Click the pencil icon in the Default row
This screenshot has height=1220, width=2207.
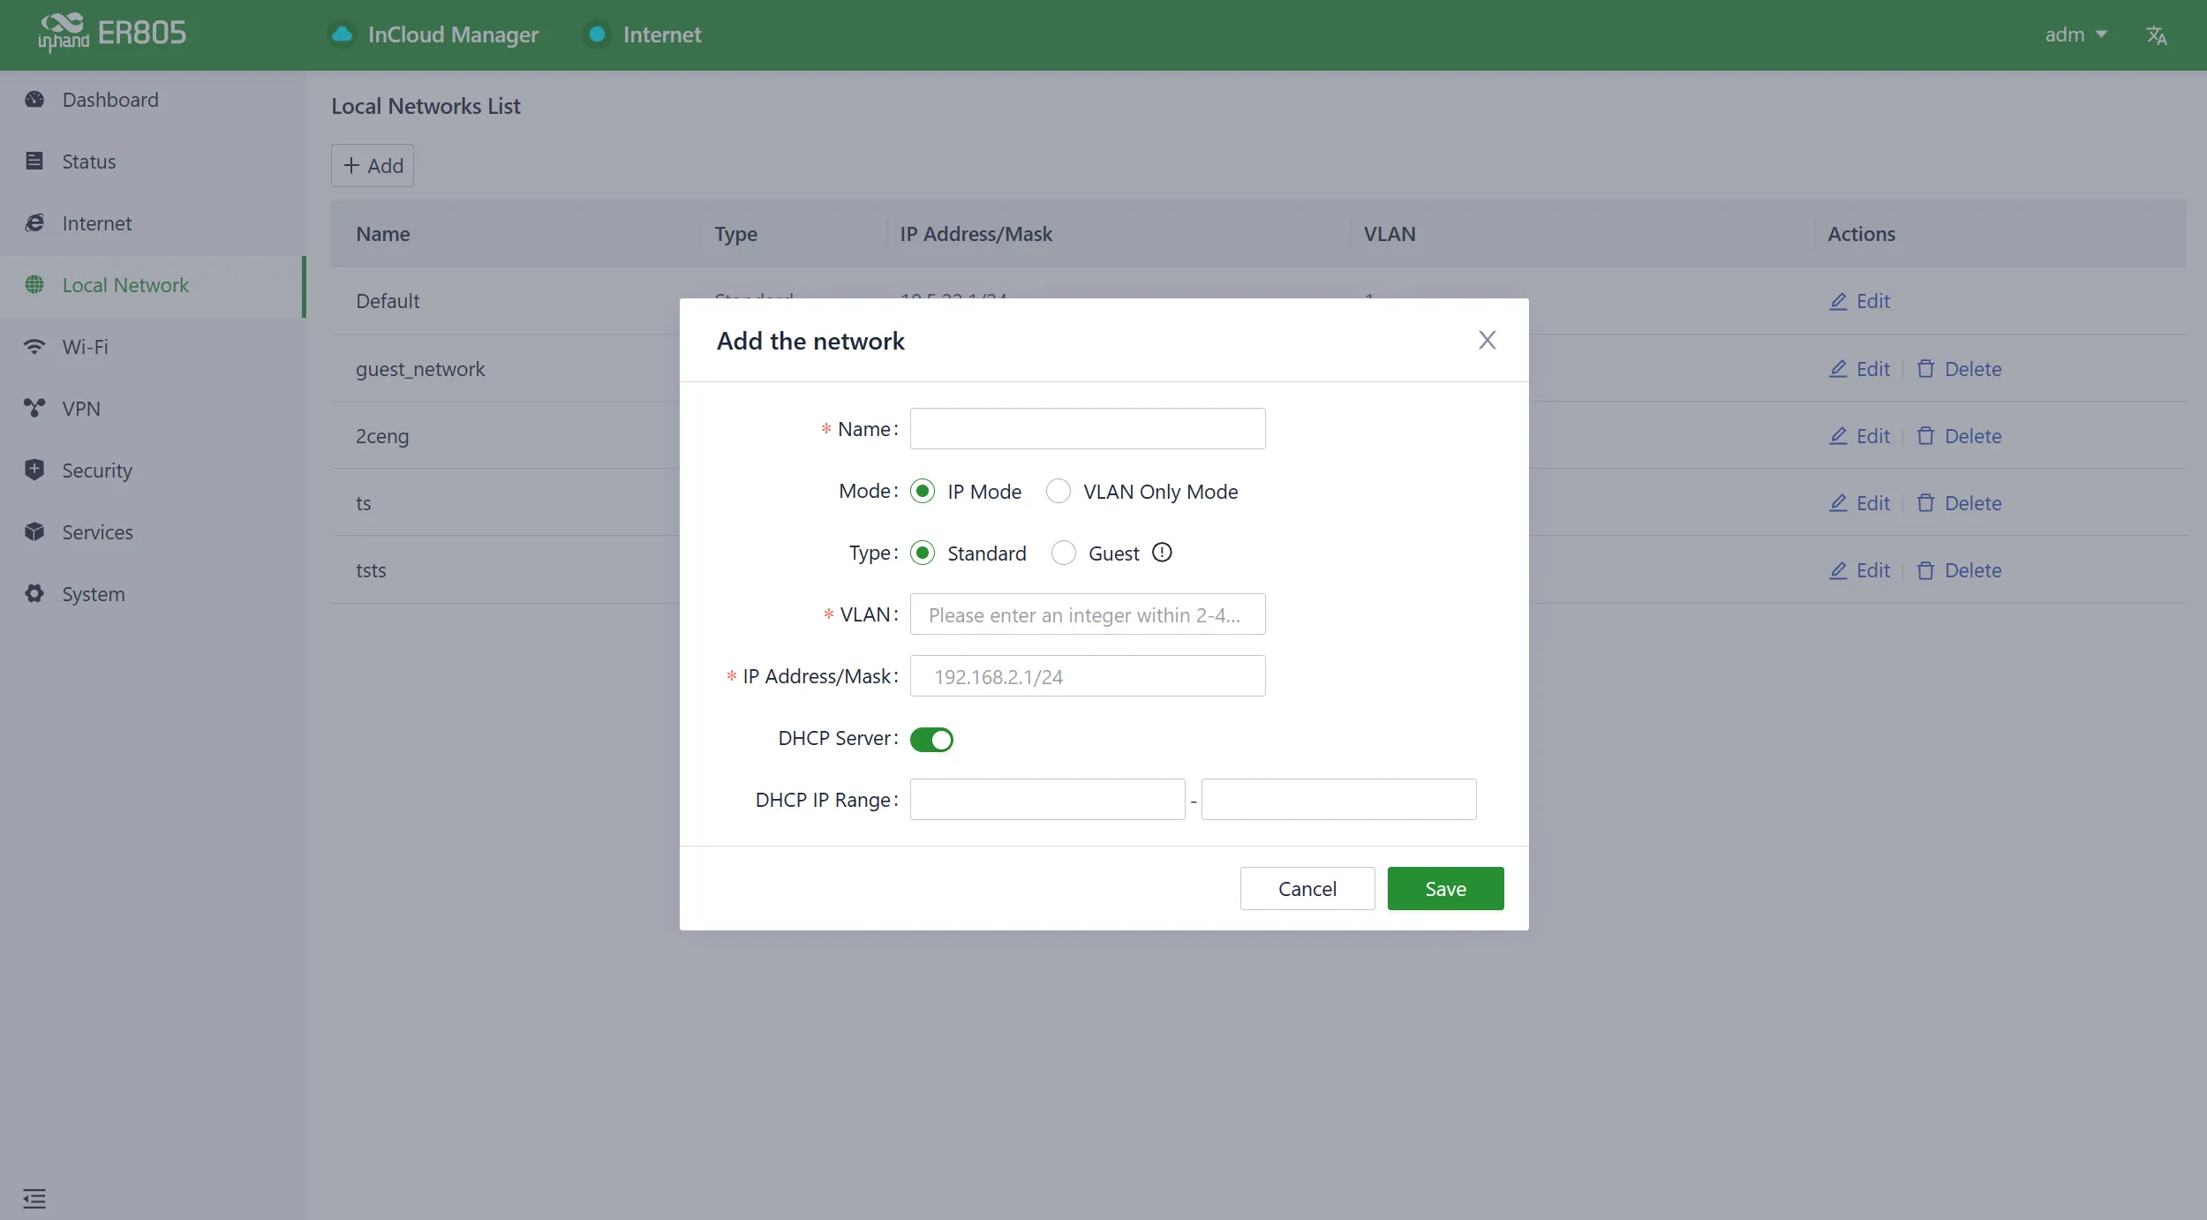point(1838,301)
